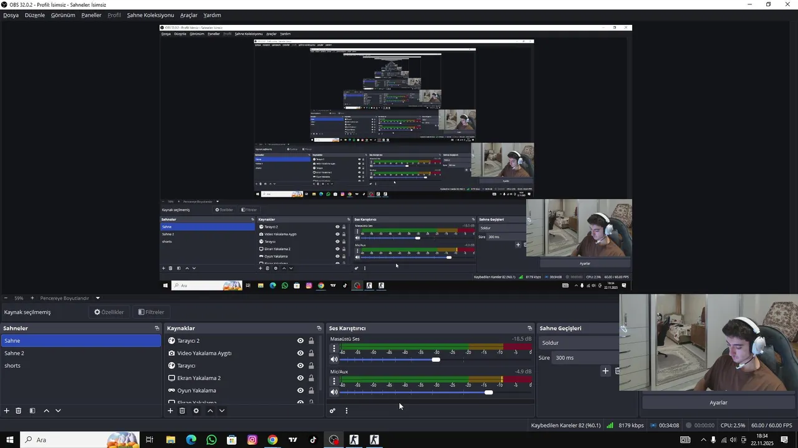
Task: Click the OBS Studio taskbar icon
Action: [334, 440]
